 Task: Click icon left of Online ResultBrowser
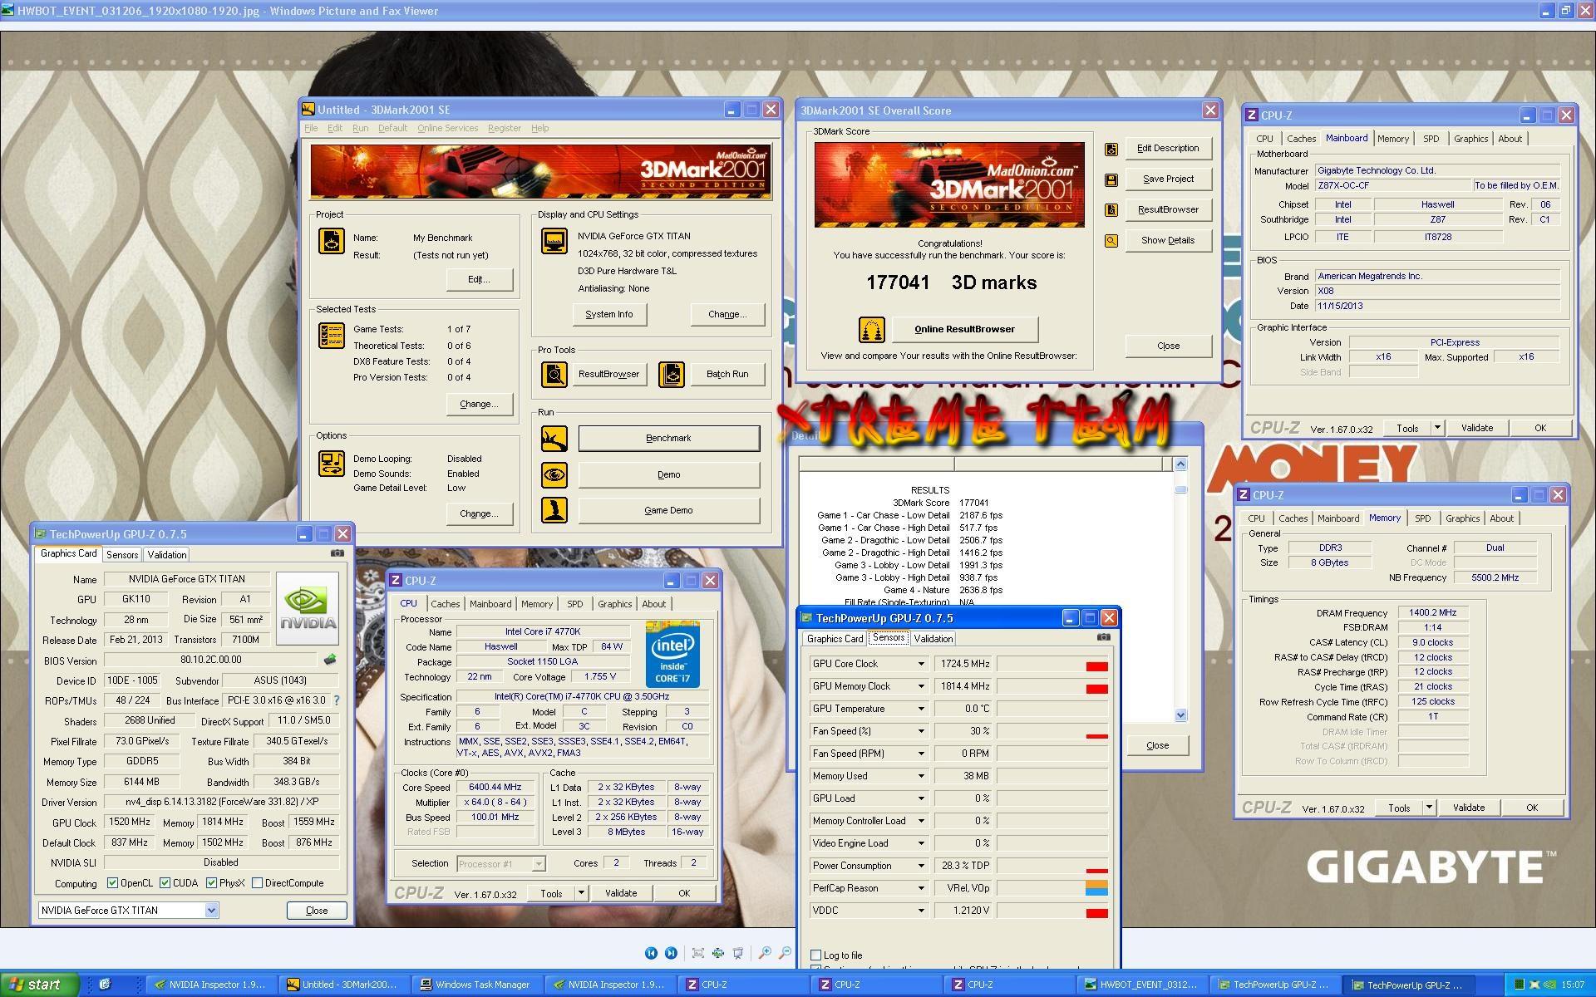(x=871, y=329)
